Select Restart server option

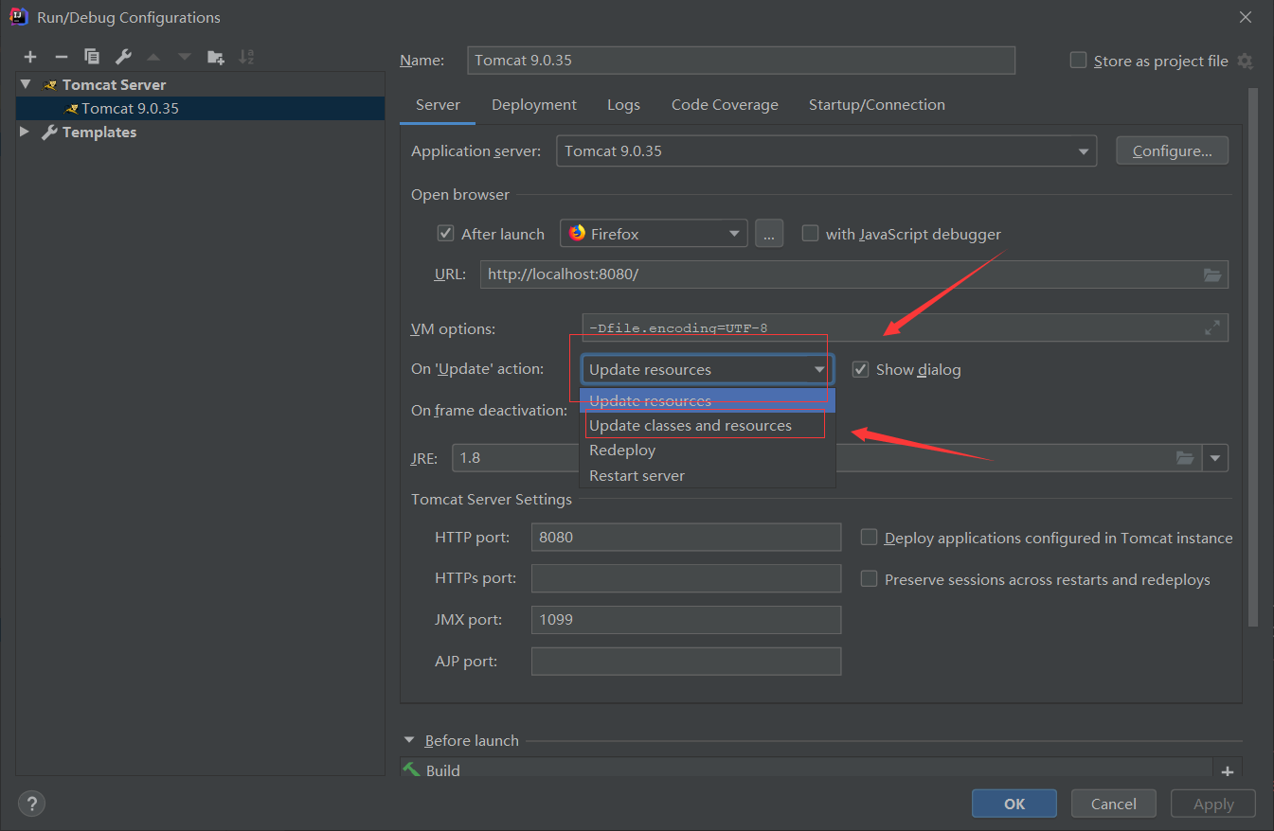(x=708, y=475)
